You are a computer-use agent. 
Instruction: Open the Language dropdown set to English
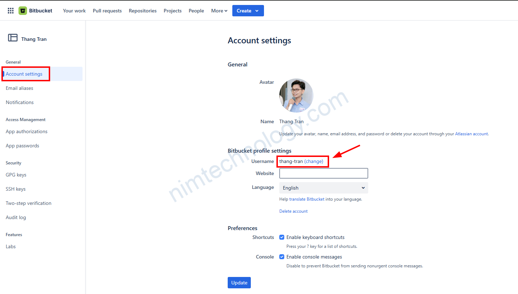tap(323, 188)
